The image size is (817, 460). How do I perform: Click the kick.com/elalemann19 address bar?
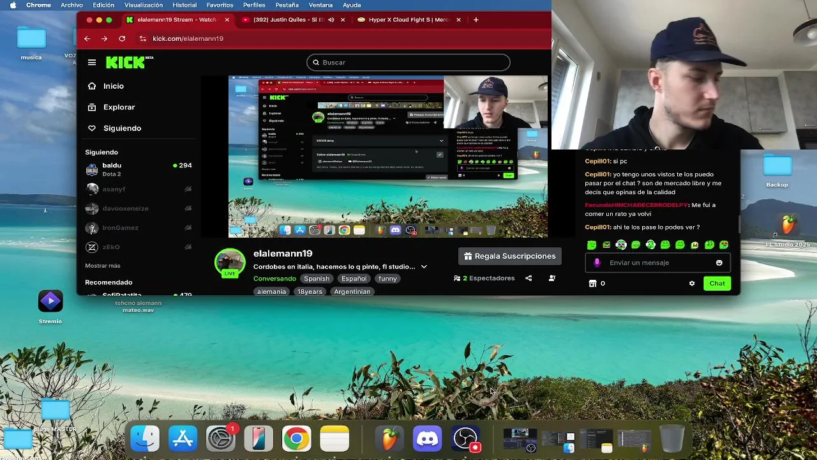[x=188, y=38]
